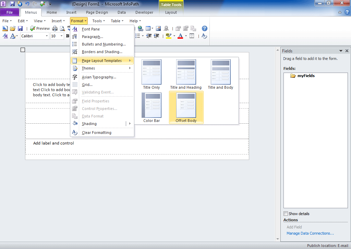
Task: Click the Insert Picture toolbar icon
Action: (158, 28)
